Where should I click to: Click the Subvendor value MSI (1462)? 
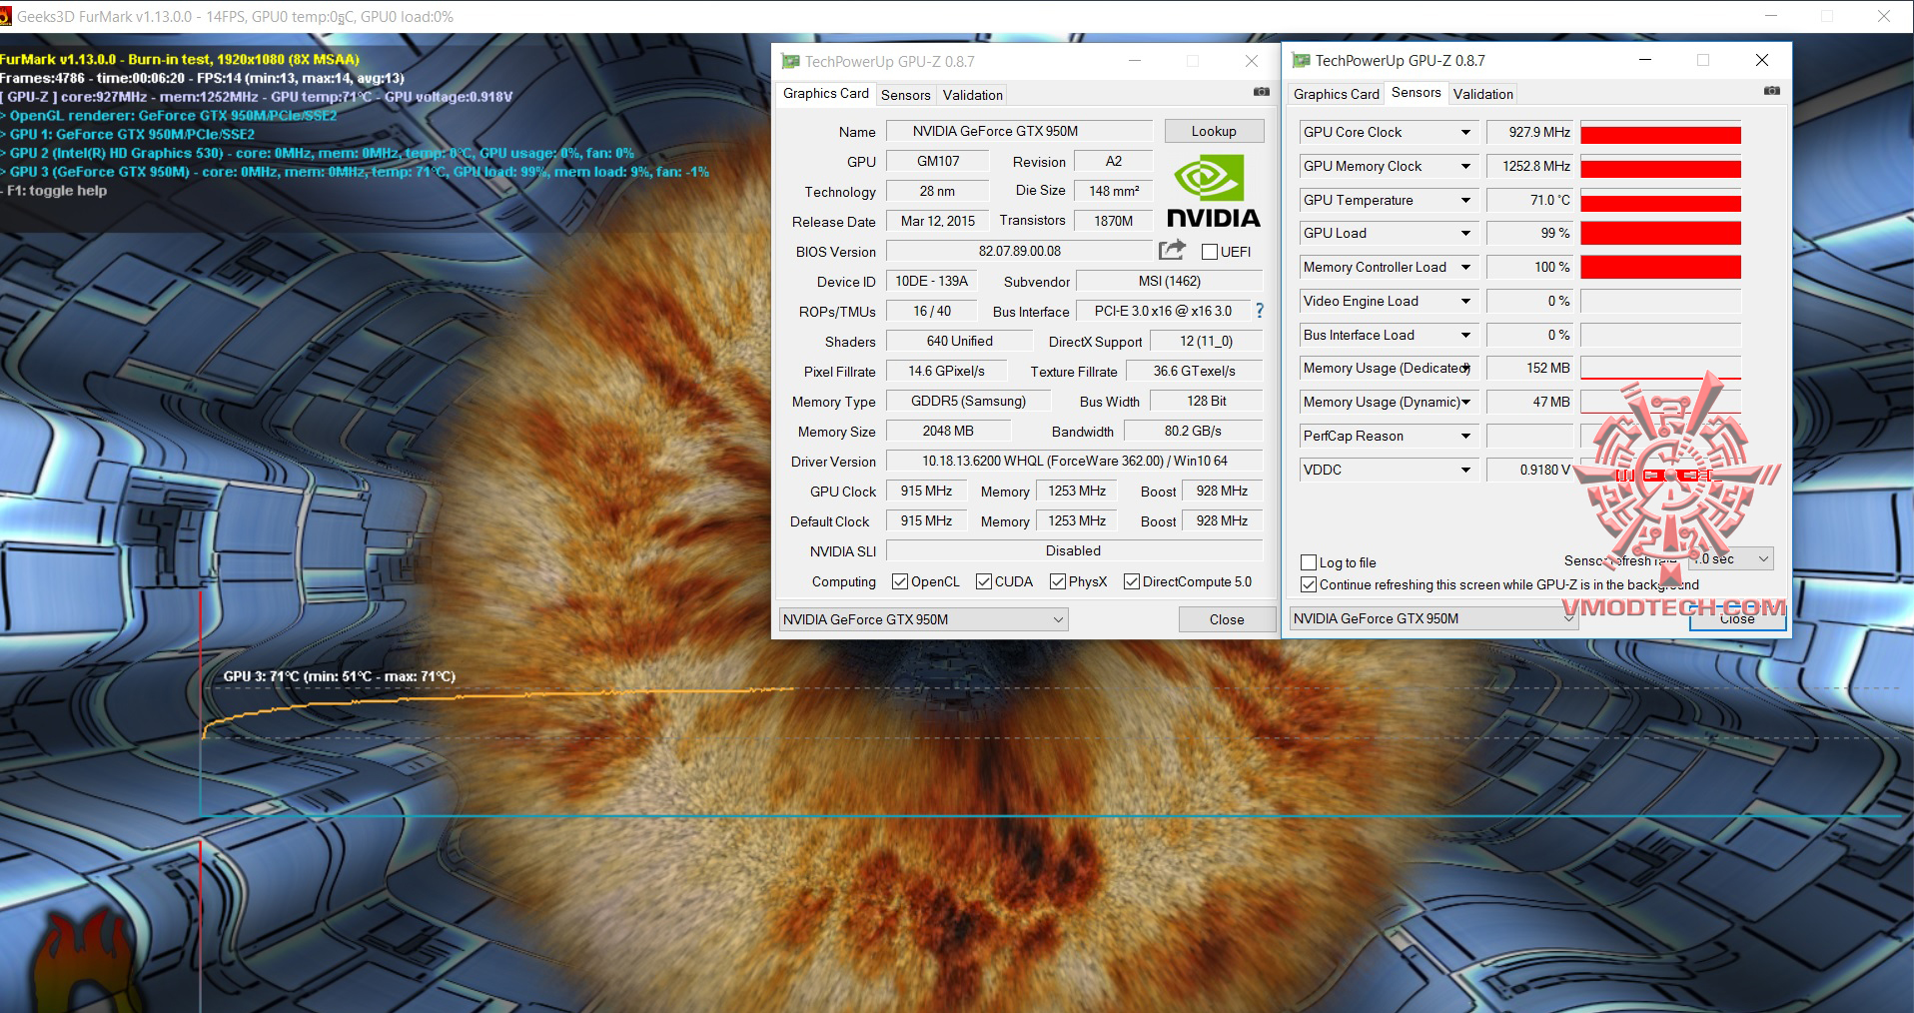click(1170, 281)
